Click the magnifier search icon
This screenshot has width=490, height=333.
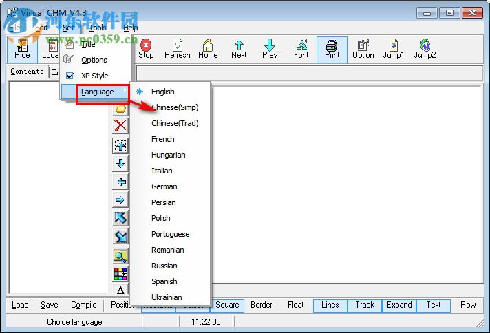pyautogui.click(x=120, y=256)
